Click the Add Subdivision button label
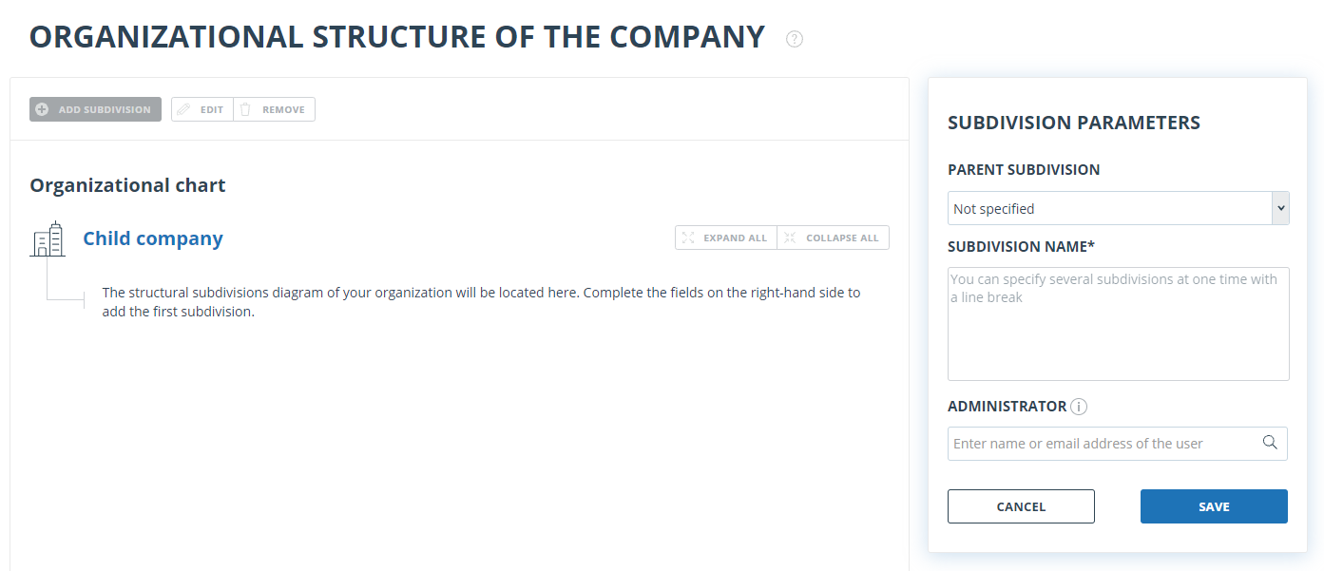The image size is (1324, 571). tap(105, 109)
